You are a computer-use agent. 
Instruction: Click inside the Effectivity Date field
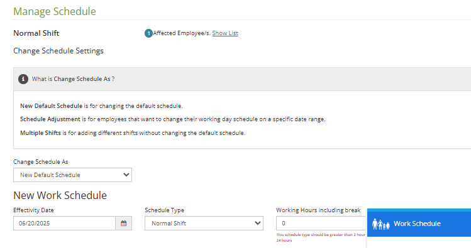pyautogui.click(x=64, y=223)
